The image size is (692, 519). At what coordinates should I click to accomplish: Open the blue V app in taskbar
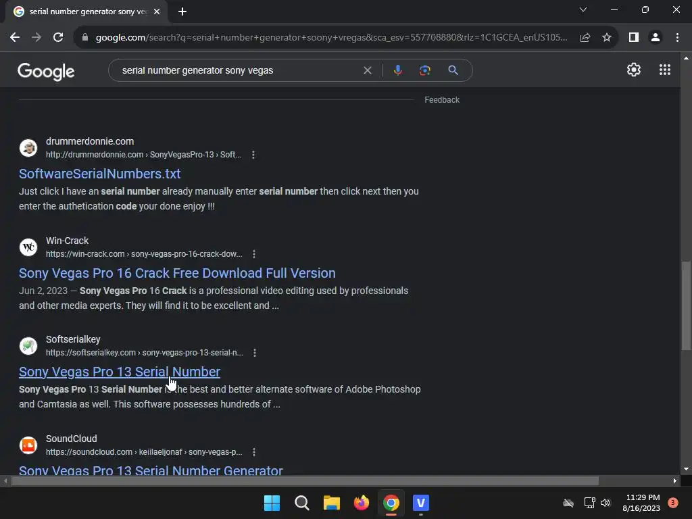click(x=421, y=503)
